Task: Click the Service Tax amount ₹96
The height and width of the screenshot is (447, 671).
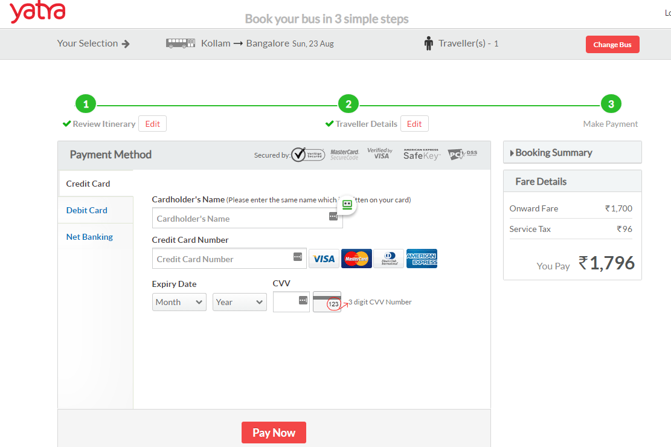Action: pyautogui.click(x=624, y=229)
